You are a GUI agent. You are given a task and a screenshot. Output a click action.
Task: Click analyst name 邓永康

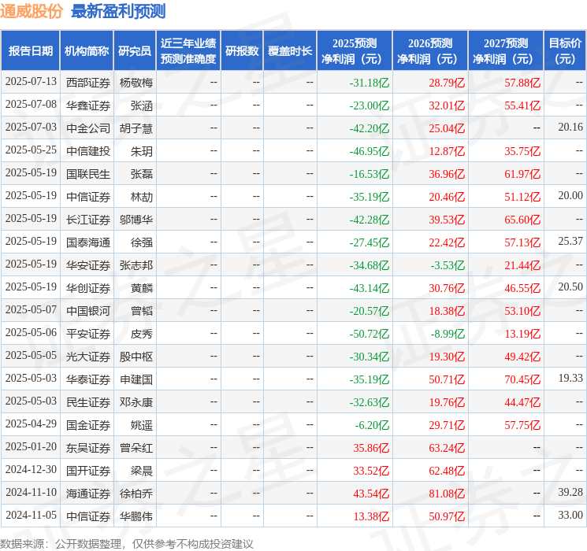pos(136,402)
